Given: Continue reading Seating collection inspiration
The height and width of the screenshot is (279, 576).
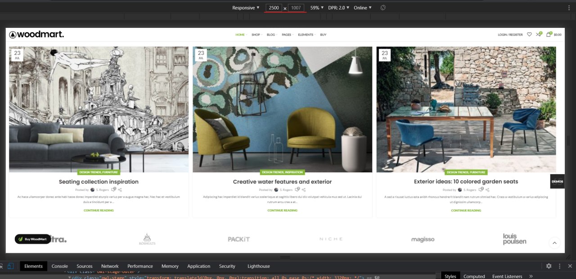Looking at the screenshot, I should click(x=99, y=210).
